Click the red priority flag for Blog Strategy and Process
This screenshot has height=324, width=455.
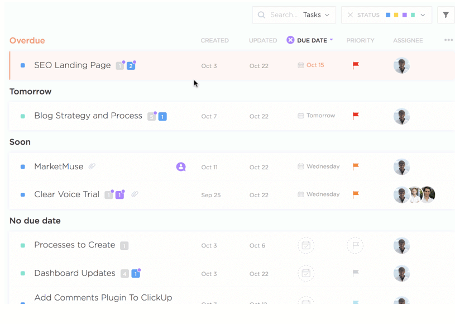(356, 116)
